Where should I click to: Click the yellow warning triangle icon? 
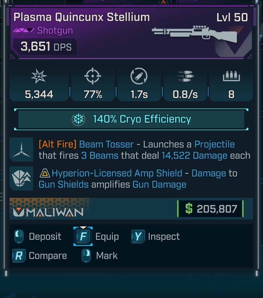tap(44, 174)
